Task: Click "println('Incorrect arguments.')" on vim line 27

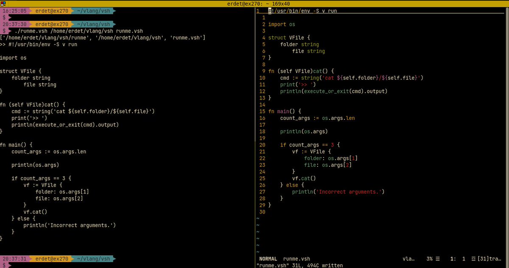Action: coord(338,192)
